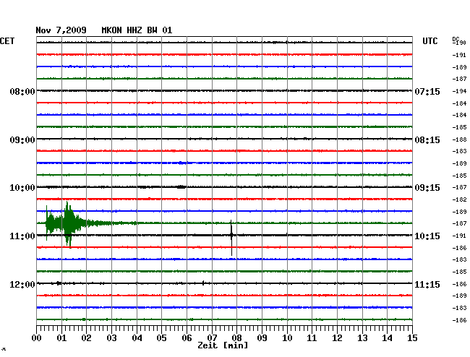Select the station title MKON HHZ BW 01
470x357 pixels.
[x=137, y=30]
